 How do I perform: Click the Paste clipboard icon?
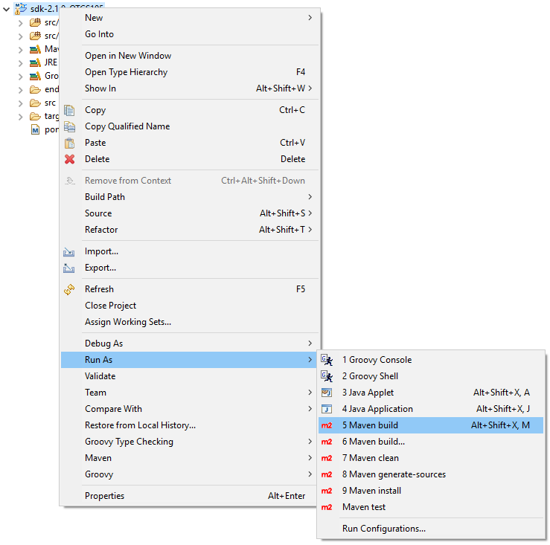pos(70,143)
